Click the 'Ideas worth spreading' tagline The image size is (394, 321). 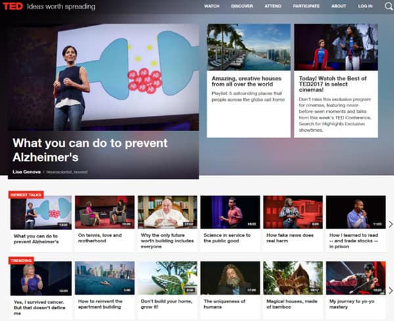point(61,7)
